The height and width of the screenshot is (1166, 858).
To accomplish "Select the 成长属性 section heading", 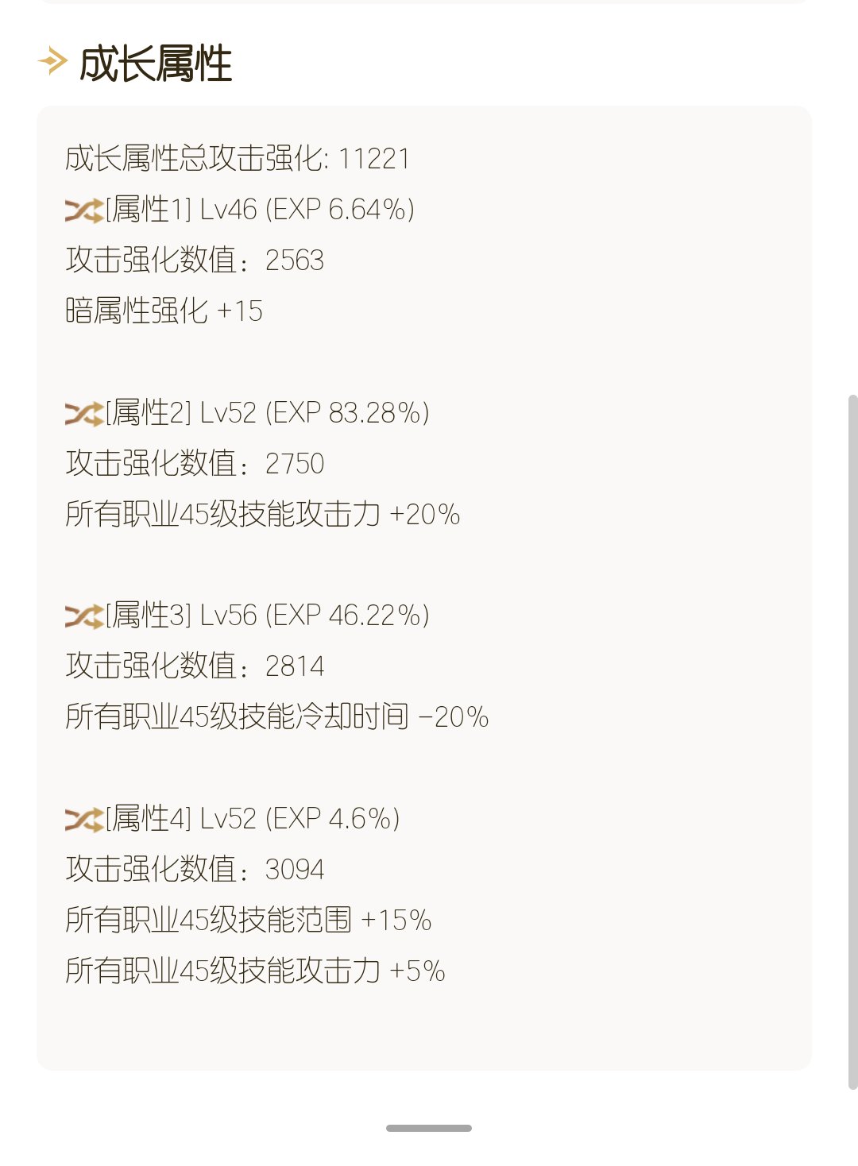I will click(x=156, y=63).
